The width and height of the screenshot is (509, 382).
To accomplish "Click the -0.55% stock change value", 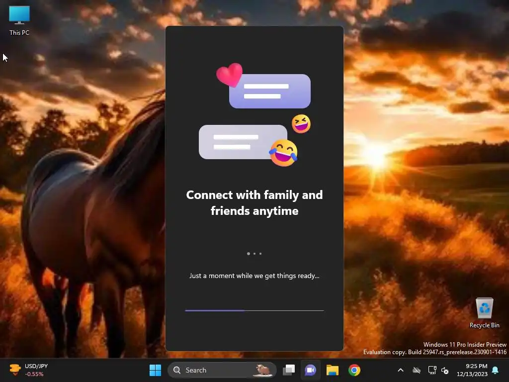I will [x=34, y=374].
